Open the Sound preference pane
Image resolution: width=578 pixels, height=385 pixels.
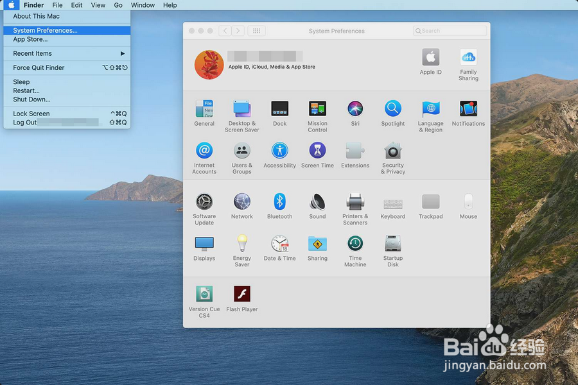click(317, 205)
